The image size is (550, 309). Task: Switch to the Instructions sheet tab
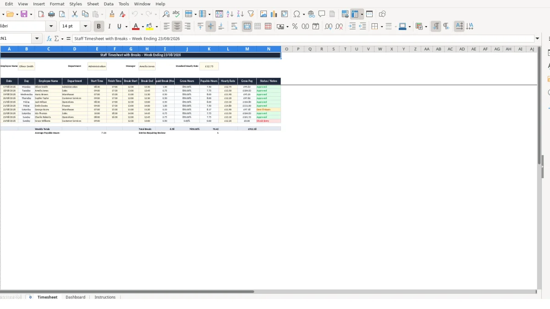click(x=105, y=297)
